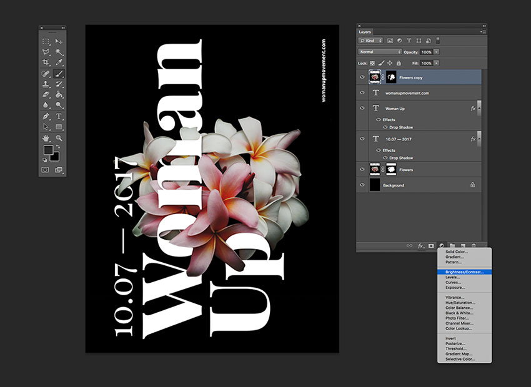This screenshot has height=387, width=531.
Task: Collapse effects on 10.07 — 2017 layer
Action: pos(479,139)
